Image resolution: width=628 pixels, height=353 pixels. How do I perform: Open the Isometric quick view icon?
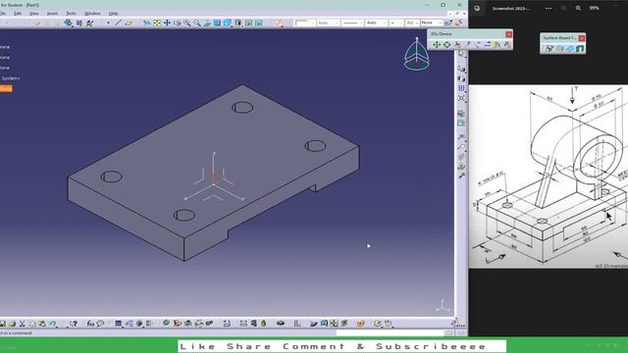(x=228, y=24)
